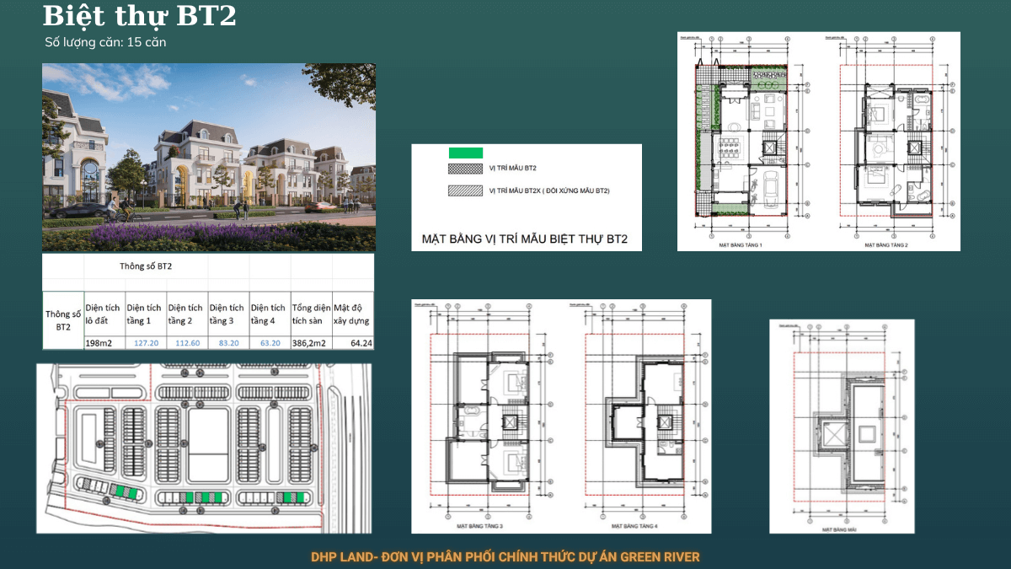Select the 64.24 building density cell
Screen dimensions: 1011x569
pyautogui.click(x=353, y=342)
